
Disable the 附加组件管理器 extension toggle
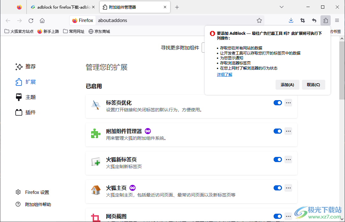click(x=278, y=131)
